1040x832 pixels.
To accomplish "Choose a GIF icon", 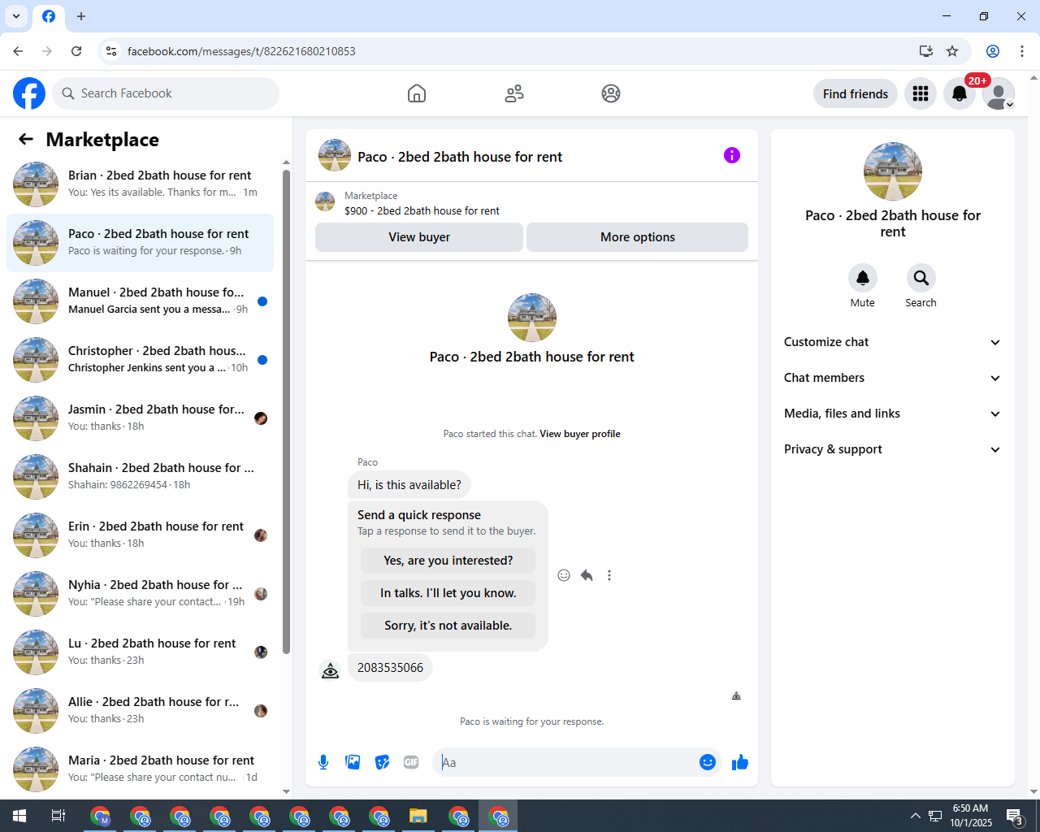I will 411,762.
